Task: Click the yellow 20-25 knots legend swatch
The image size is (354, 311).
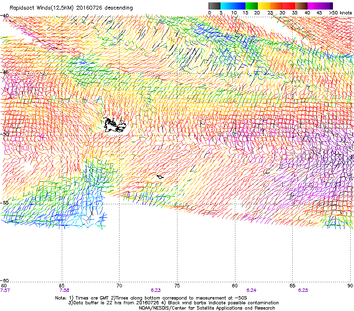Action: pos(264,6)
